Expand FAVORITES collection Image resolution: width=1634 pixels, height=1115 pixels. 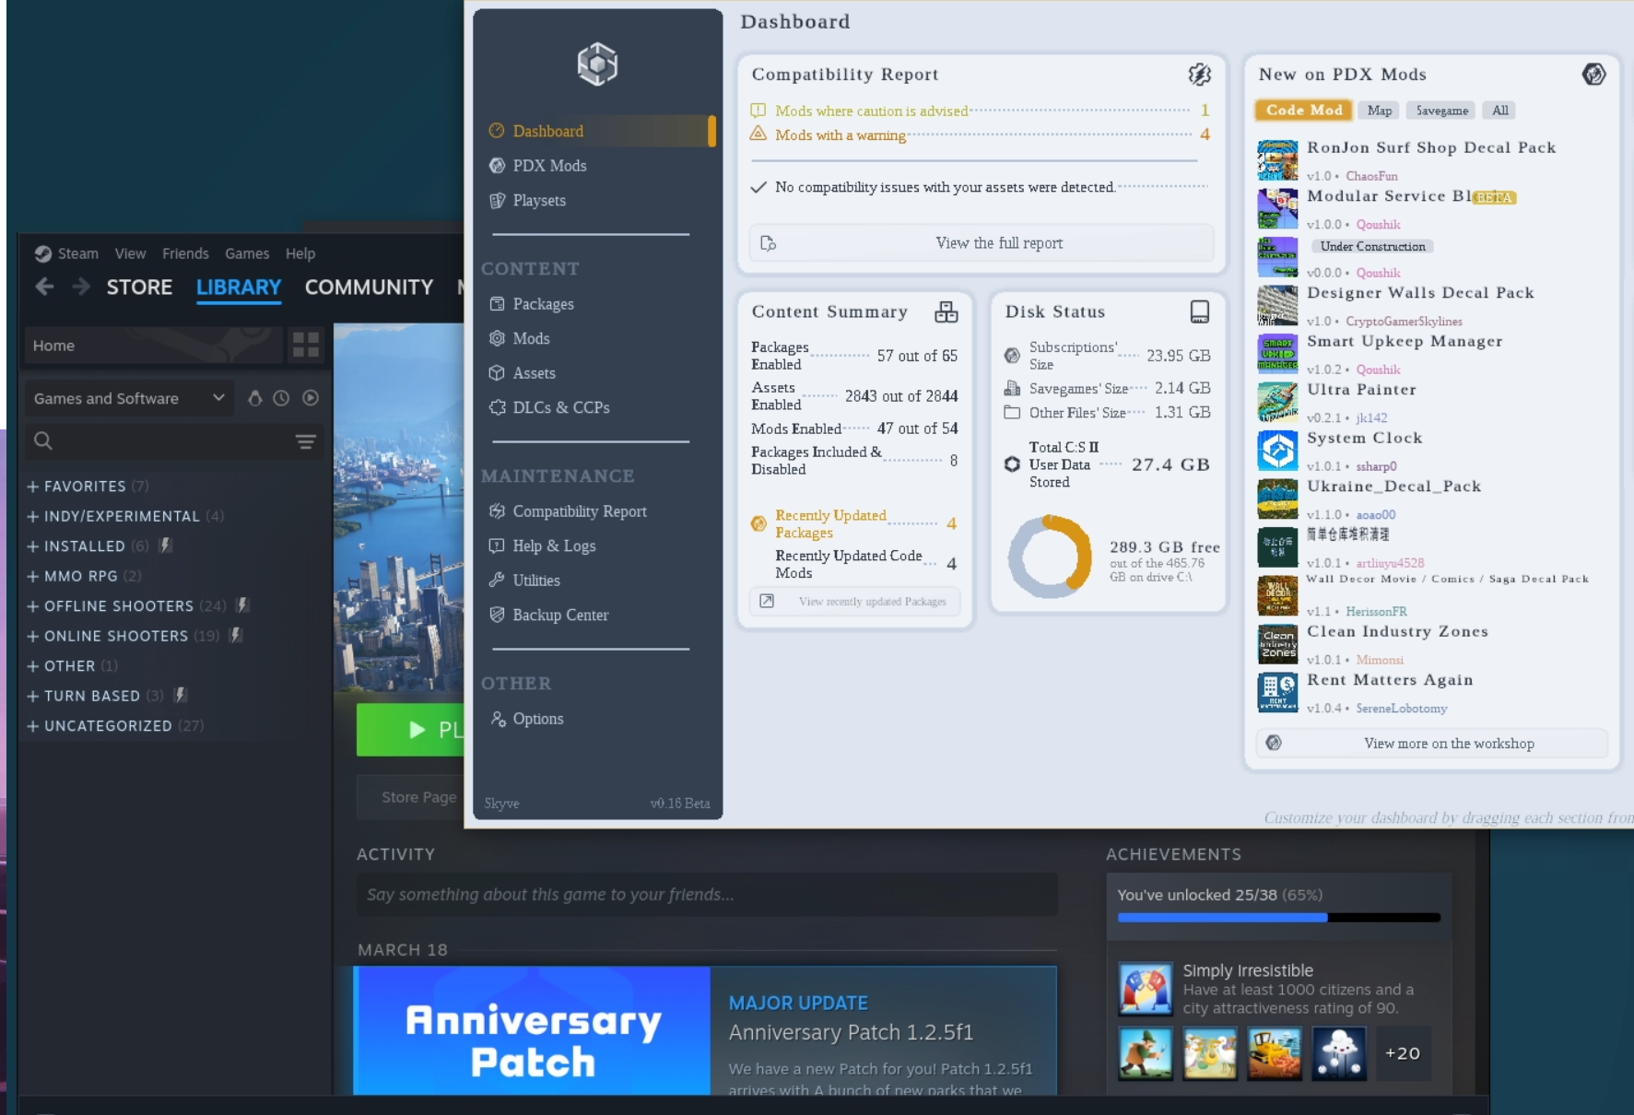tap(88, 487)
